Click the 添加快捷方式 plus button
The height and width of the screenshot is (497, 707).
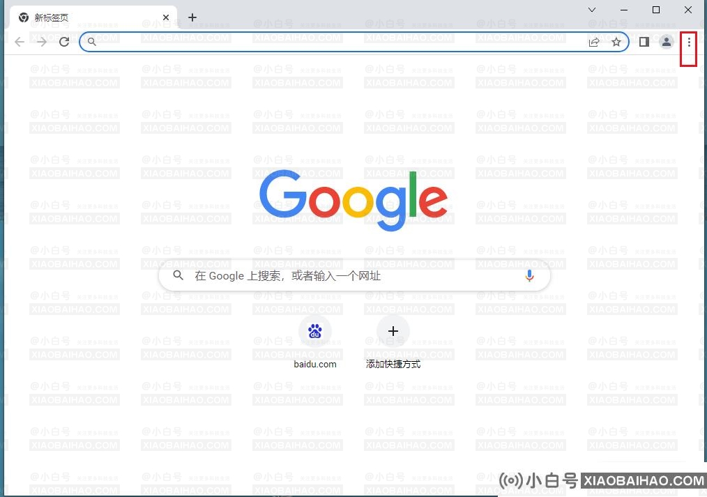(393, 331)
